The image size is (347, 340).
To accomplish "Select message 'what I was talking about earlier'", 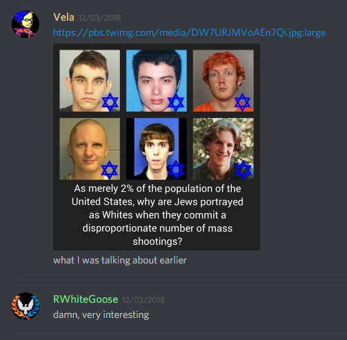I will click(x=120, y=261).
